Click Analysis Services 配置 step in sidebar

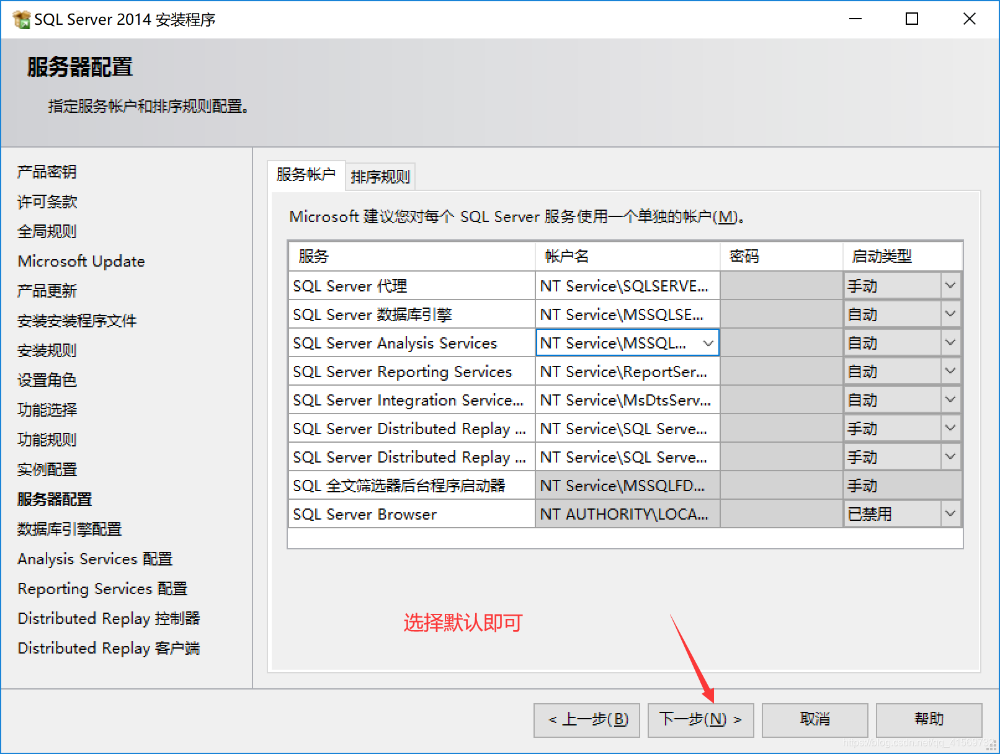click(x=95, y=559)
